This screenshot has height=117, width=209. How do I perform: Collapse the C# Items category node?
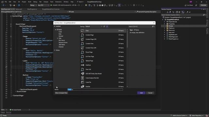coord(56,30)
